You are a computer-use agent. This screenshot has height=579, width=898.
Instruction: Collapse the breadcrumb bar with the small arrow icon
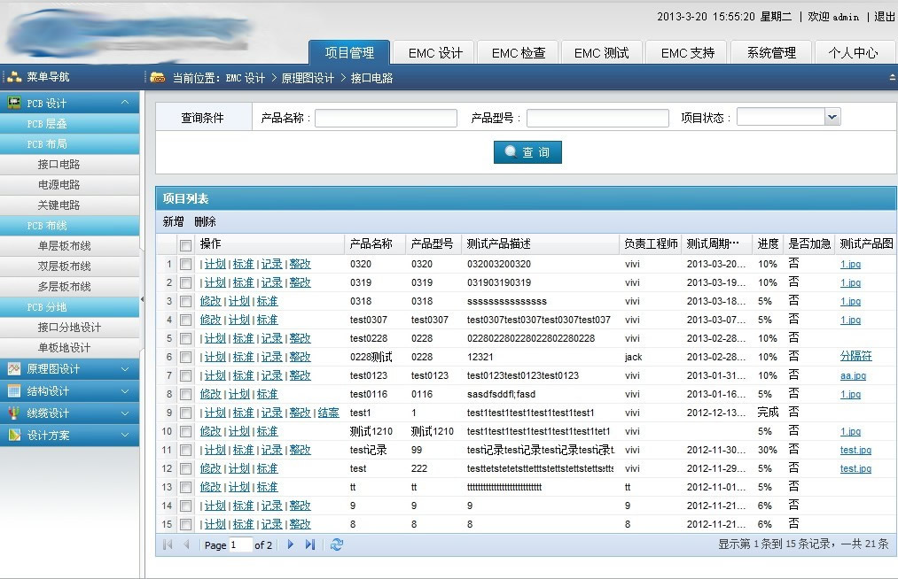(891, 78)
